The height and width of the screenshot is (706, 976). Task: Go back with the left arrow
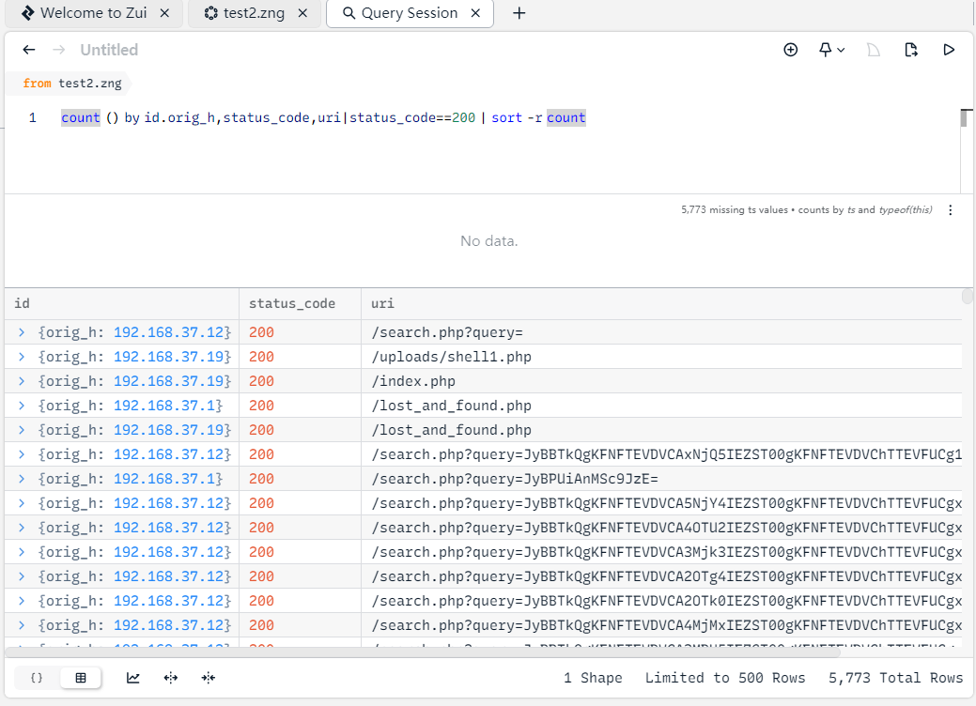tap(29, 50)
